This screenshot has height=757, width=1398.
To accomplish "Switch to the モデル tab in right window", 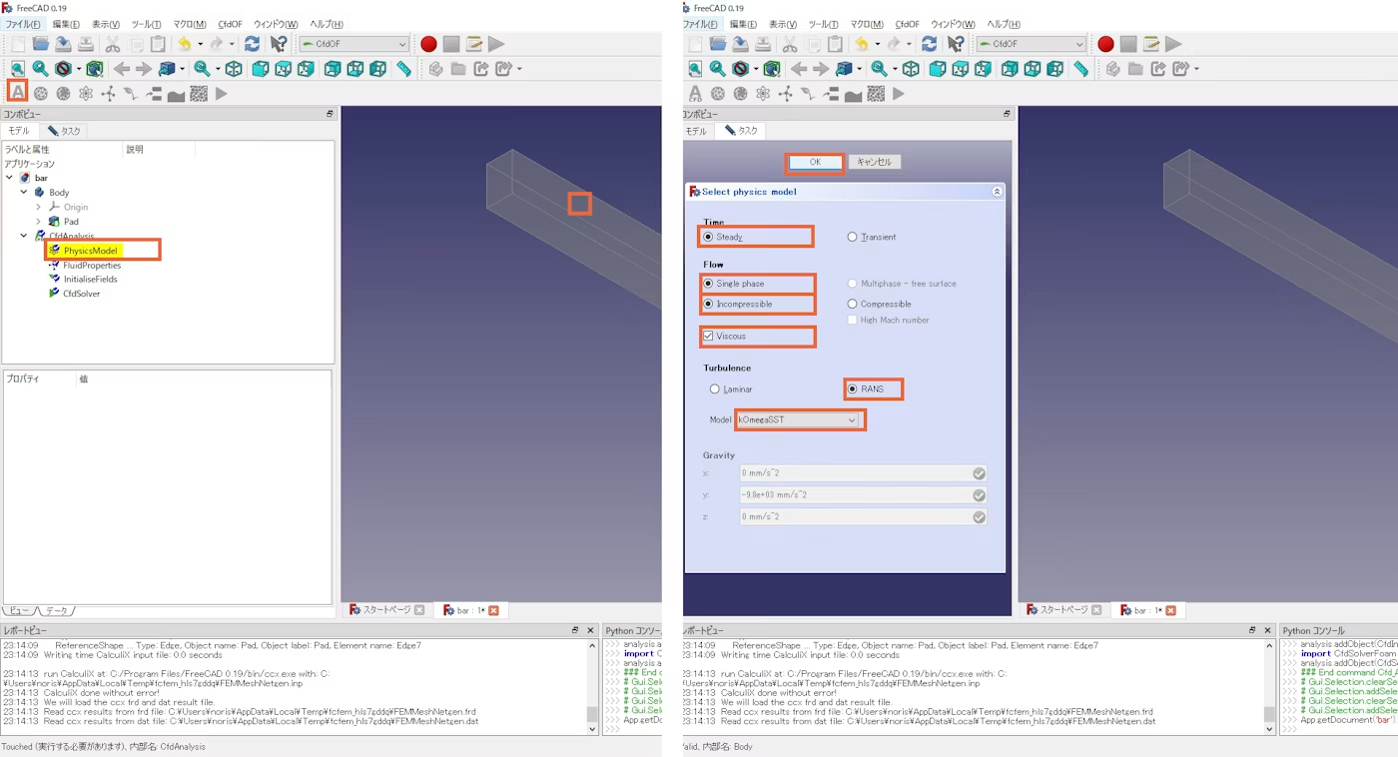I will click(x=696, y=131).
